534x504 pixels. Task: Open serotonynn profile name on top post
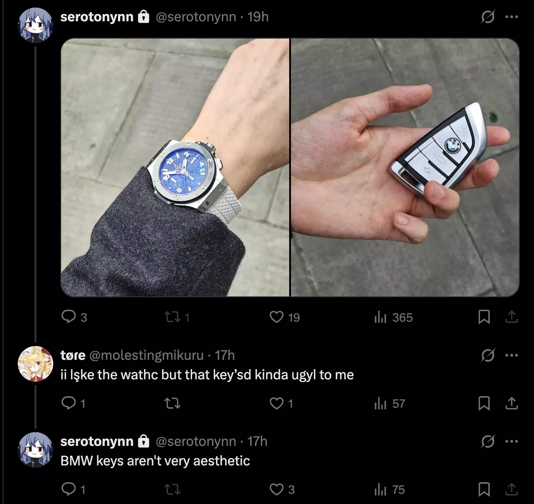tap(97, 17)
